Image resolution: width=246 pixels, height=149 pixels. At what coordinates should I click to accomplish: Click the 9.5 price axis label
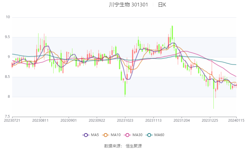click(7, 37)
